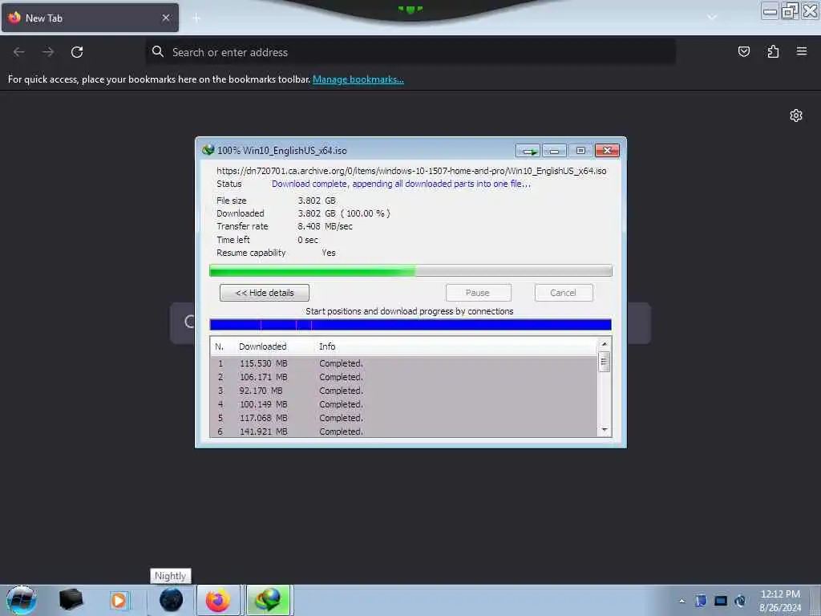821x616 pixels.
Task: Open the new tab page personalize gear
Action: (796, 115)
